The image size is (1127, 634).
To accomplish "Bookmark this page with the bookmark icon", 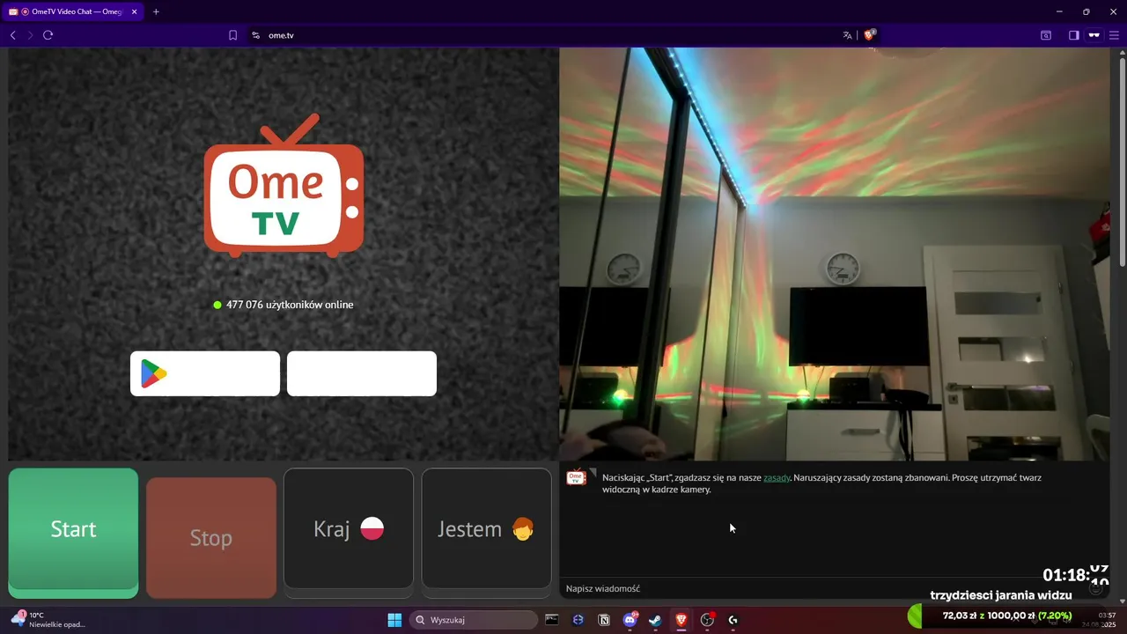I will 232,35.
